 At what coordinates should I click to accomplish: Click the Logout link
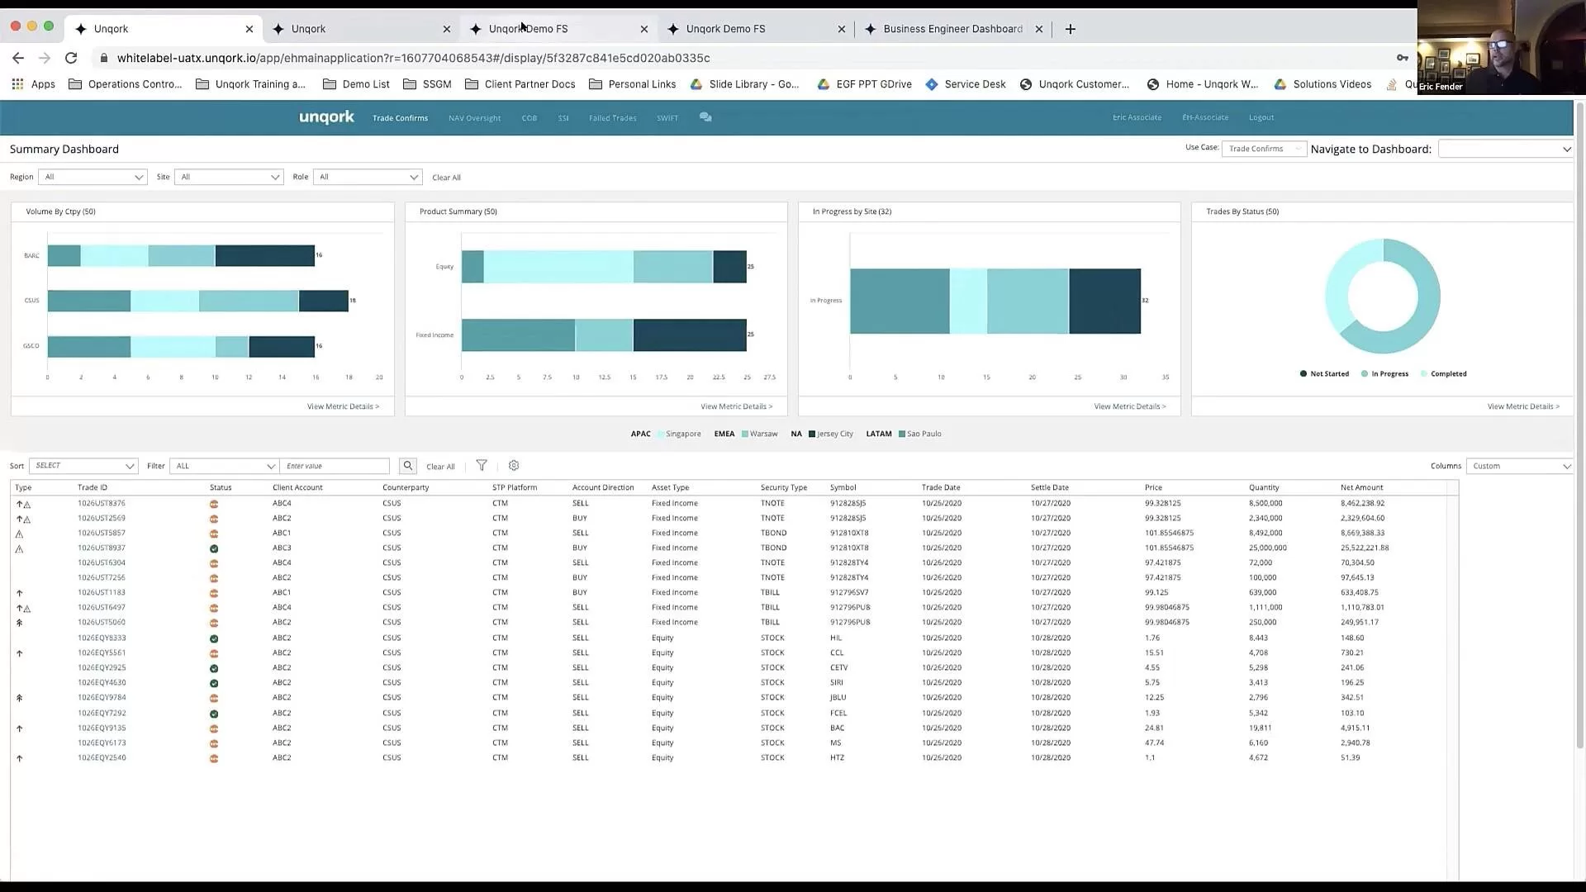1261,117
